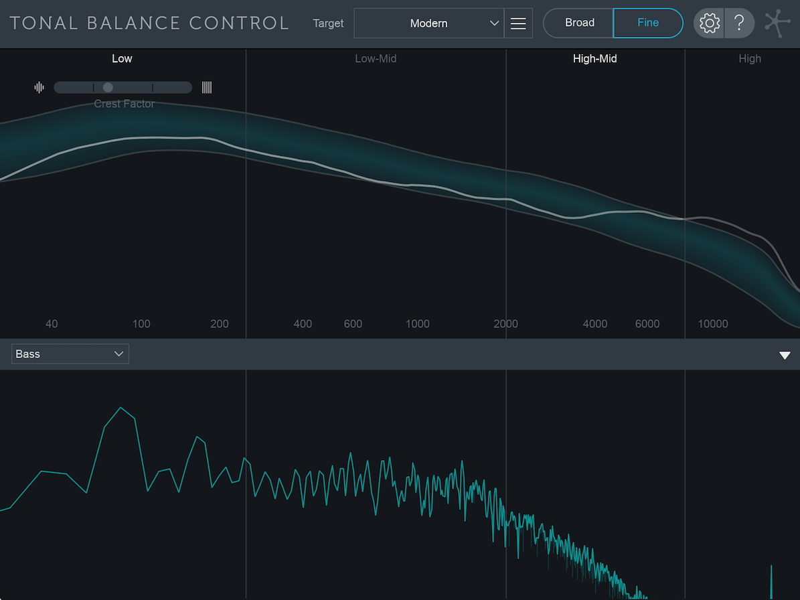Click the Crest Factor slider handle

108,88
